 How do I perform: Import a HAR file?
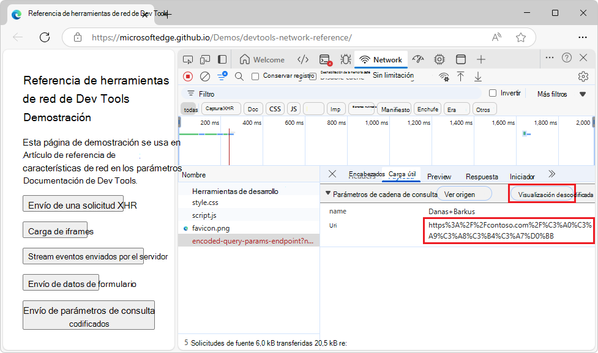point(461,76)
